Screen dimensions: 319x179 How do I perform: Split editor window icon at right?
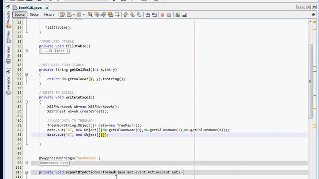point(314,14)
